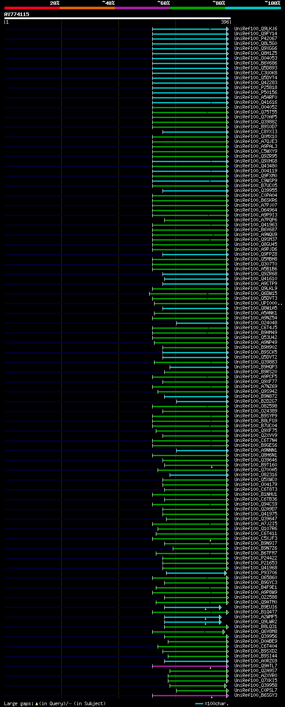
Task: Open hit UniRef100_Q9LKJ6
Action: tap(256, 29)
